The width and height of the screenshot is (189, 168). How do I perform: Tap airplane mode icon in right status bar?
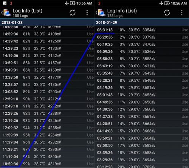pyautogui.click(x=161, y=3)
